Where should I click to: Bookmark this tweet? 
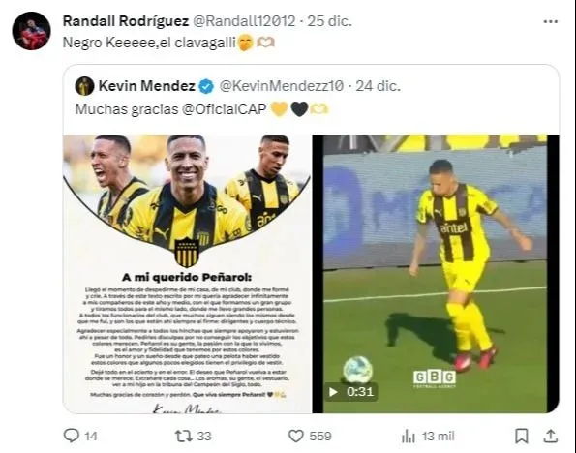[521, 437]
